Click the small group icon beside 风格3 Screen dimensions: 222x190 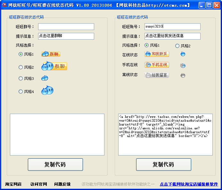click(45, 78)
